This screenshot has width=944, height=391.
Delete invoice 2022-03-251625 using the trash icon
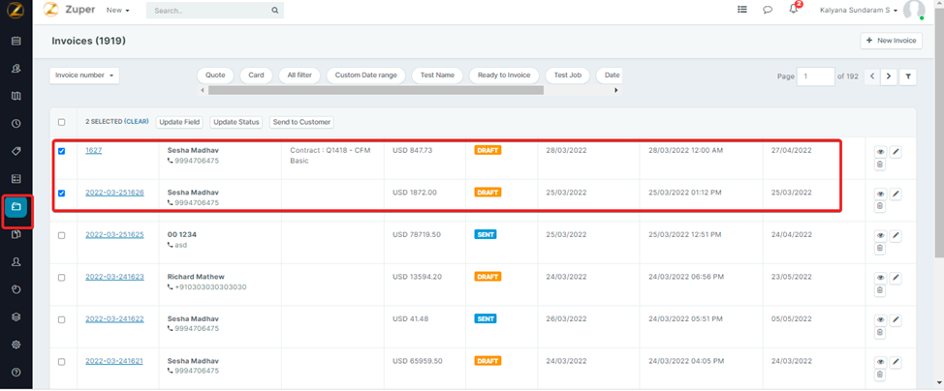[880, 249]
